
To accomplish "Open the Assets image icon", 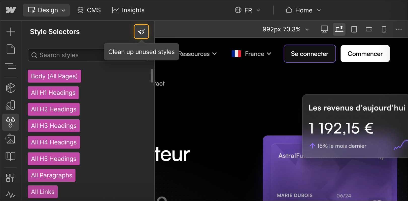I will click(x=11, y=139).
